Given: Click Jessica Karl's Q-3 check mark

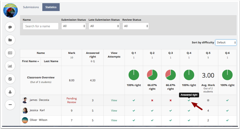Looking at the screenshot, I should [170, 110].
